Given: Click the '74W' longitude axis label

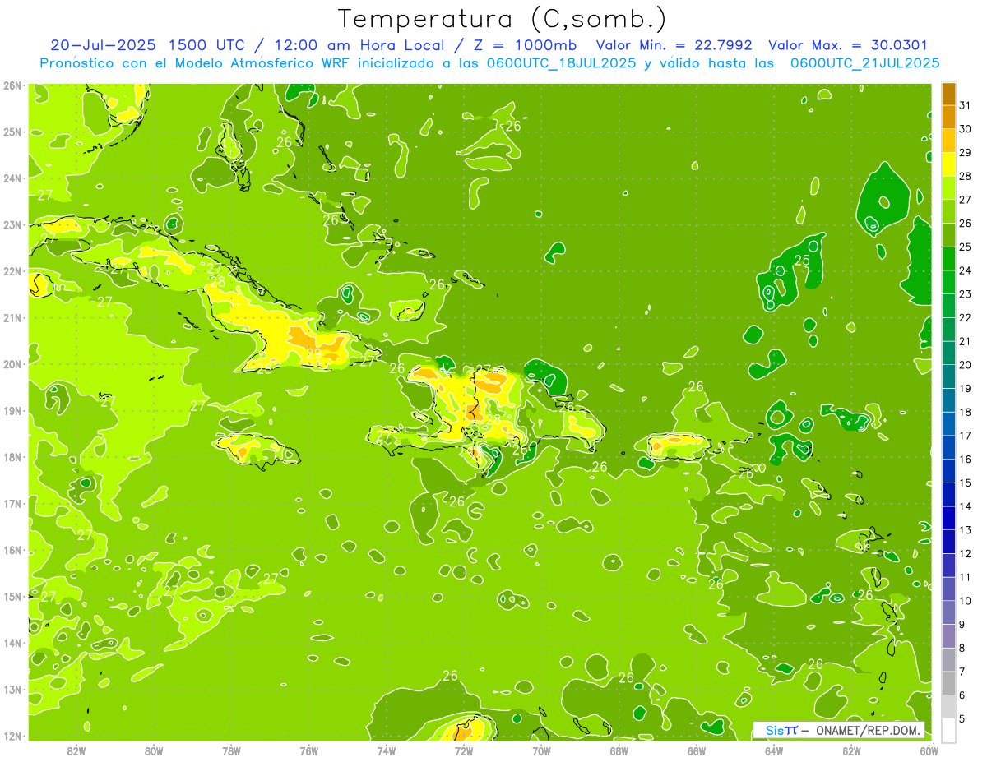Looking at the screenshot, I should 387,750.
